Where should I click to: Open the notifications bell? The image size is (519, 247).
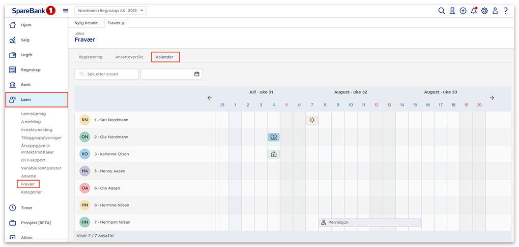[473, 11]
